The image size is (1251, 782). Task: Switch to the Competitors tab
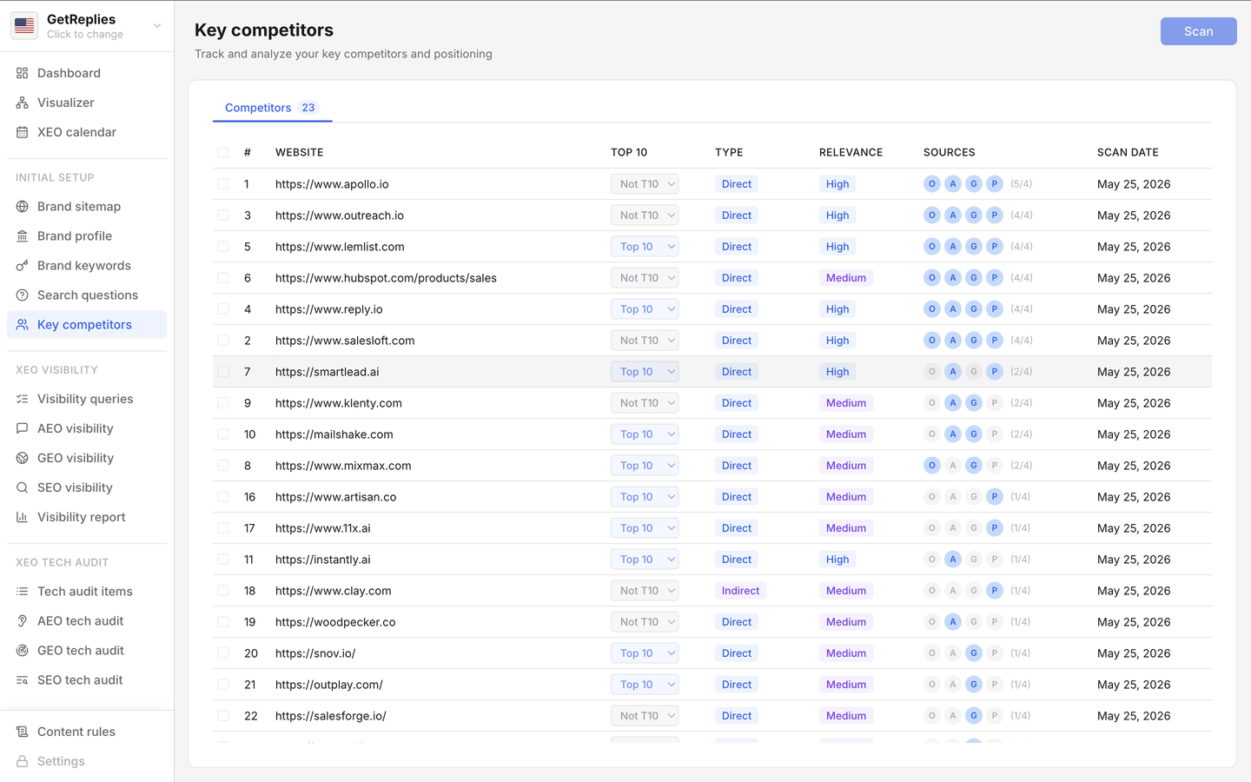click(272, 108)
